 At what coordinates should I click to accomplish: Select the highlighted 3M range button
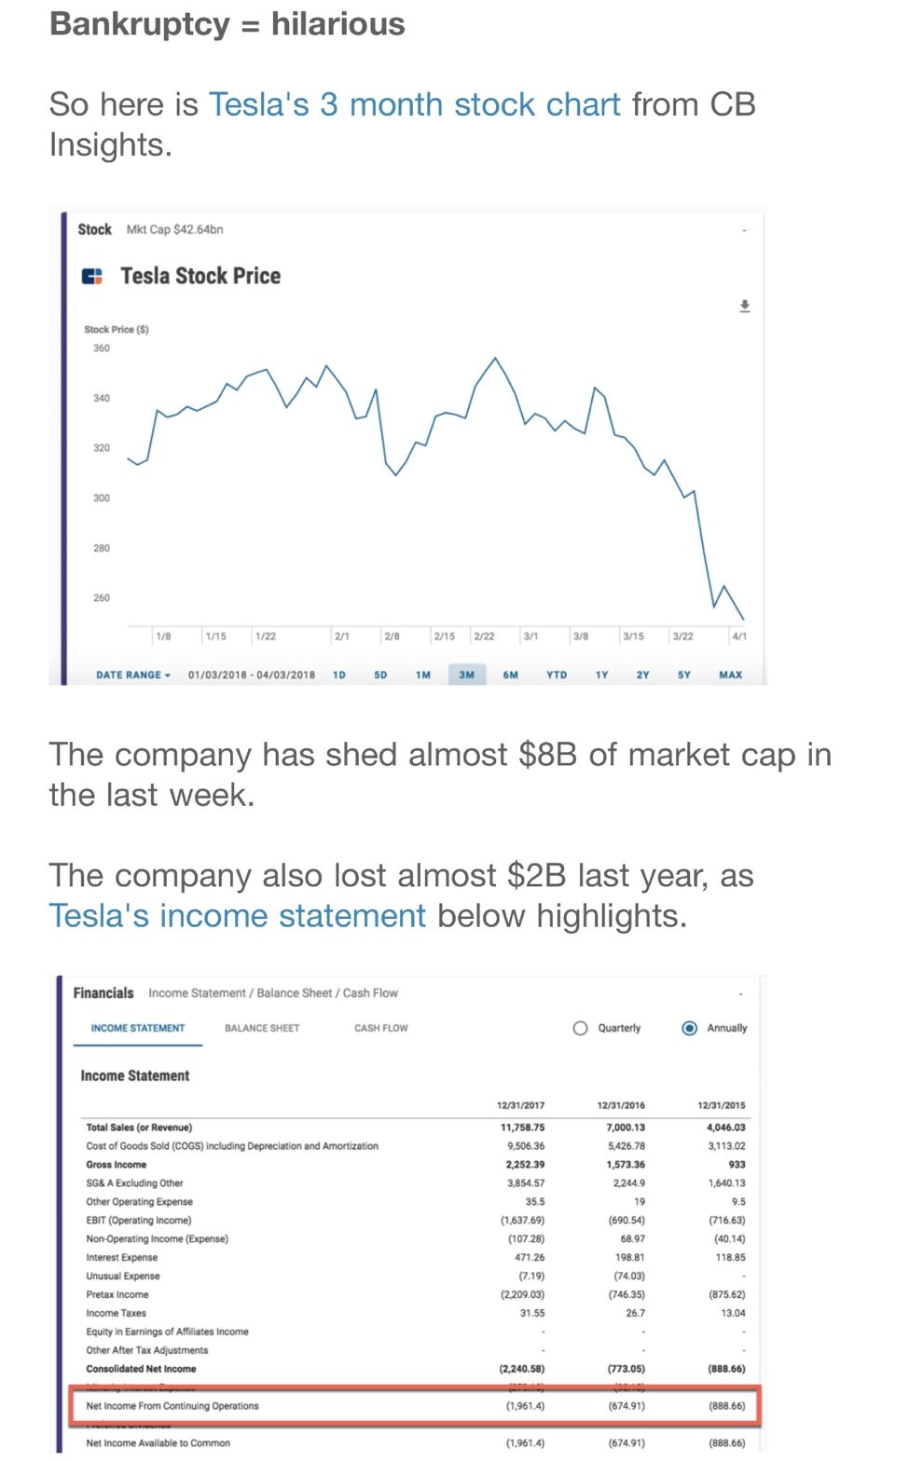(466, 675)
